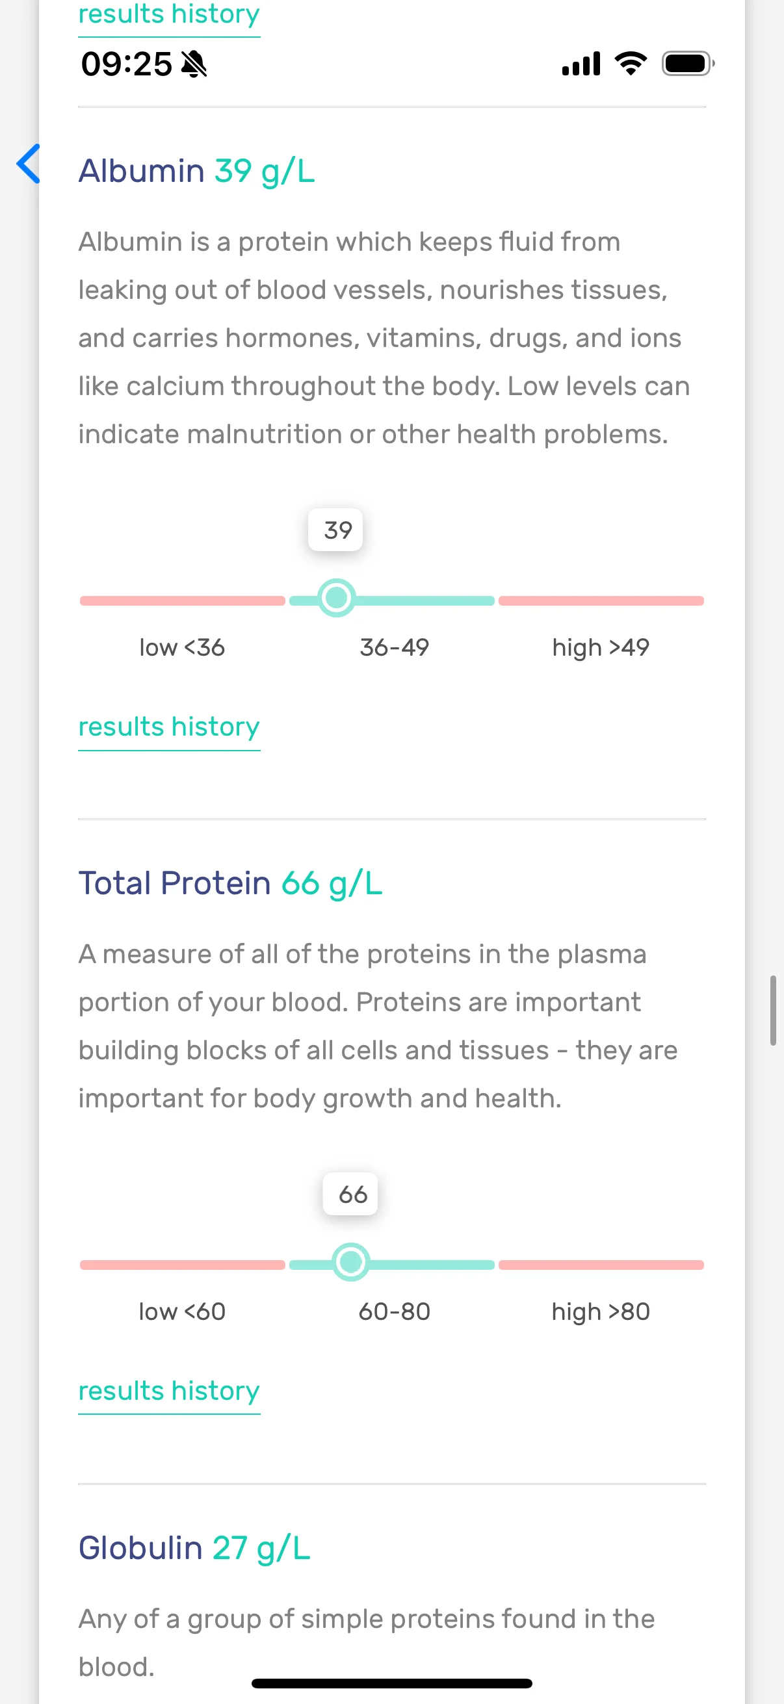Viewport: 784px width, 1704px height.
Task: Click the Albumin high >49 red range segment
Action: coord(601,600)
